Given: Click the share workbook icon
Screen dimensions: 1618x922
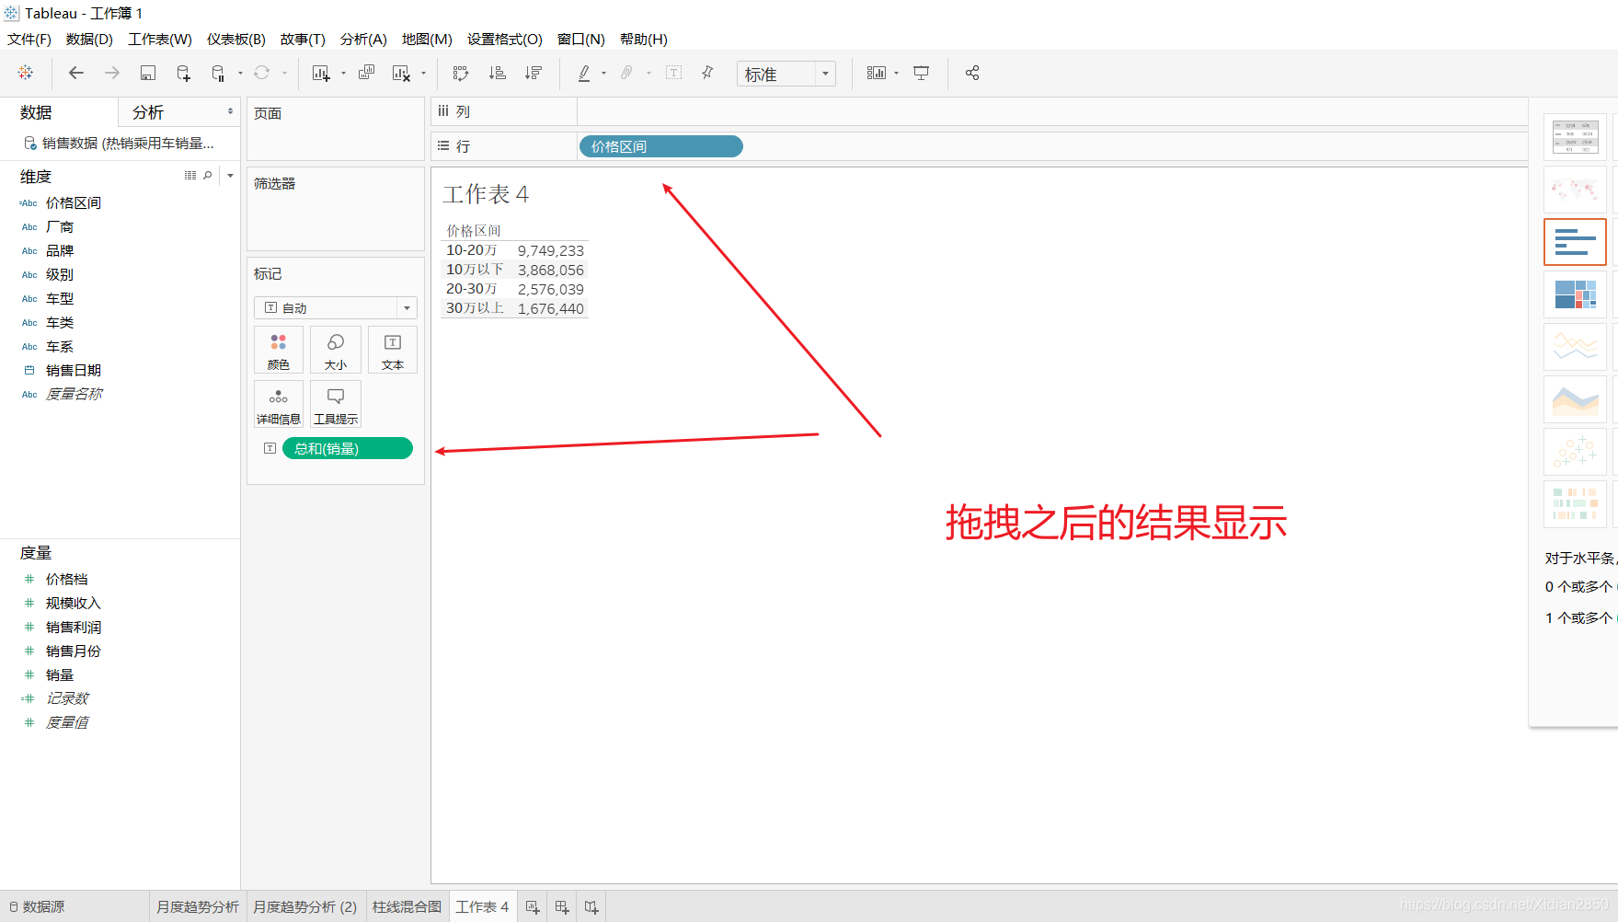Looking at the screenshot, I should click(x=972, y=73).
